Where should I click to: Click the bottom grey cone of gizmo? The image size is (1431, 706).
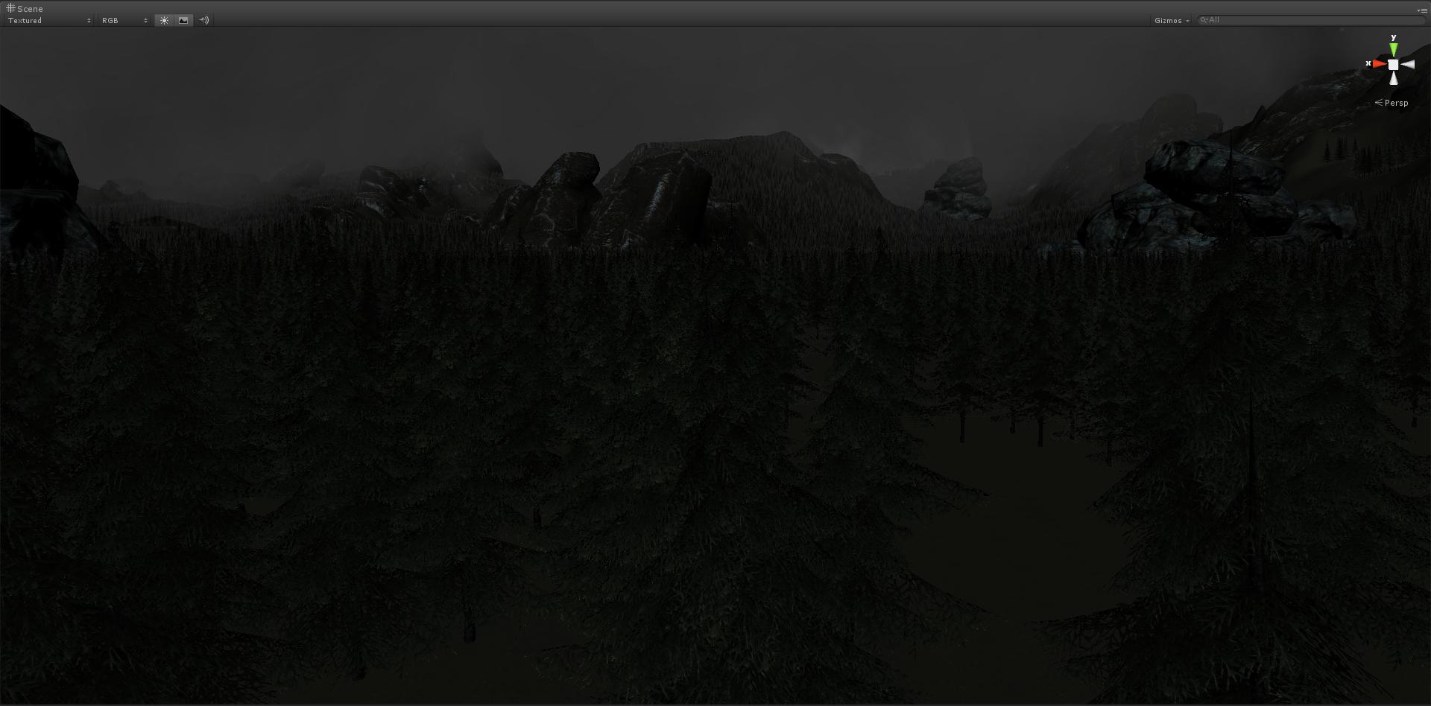pyautogui.click(x=1394, y=78)
